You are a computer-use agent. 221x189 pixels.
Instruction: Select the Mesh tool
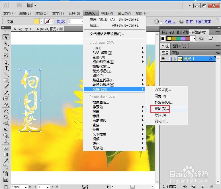pyautogui.click(x=6, y=148)
